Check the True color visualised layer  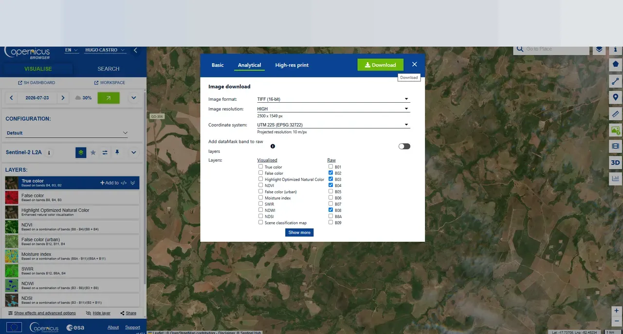point(261,167)
